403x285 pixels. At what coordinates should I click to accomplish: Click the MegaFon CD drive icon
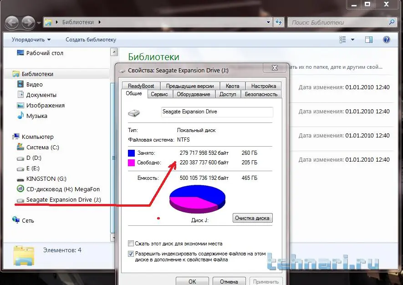(x=20, y=189)
